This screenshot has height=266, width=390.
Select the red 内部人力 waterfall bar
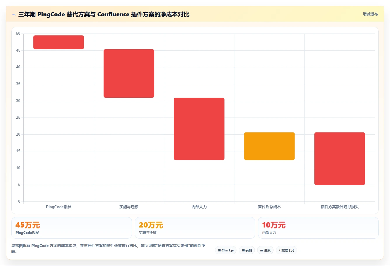[x=199, y=129]
